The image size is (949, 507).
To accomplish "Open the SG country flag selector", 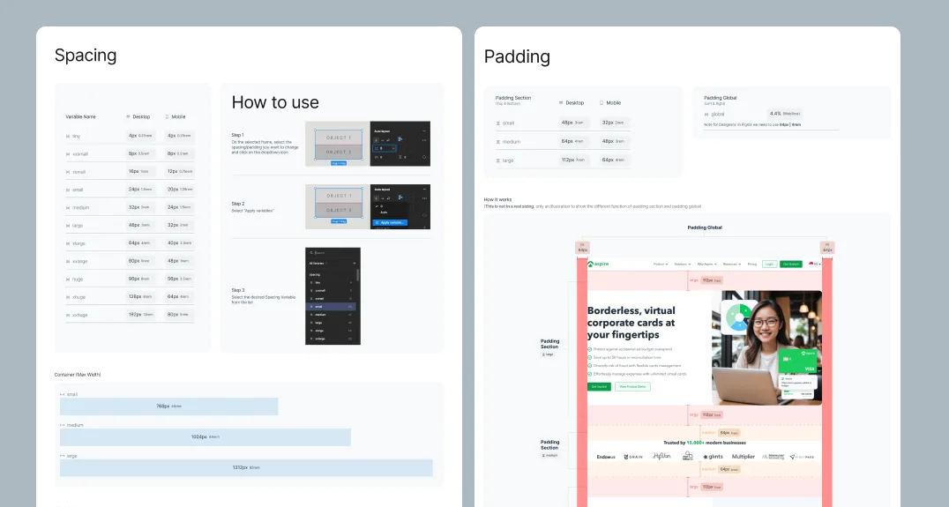I will click(x=814, y=265).
